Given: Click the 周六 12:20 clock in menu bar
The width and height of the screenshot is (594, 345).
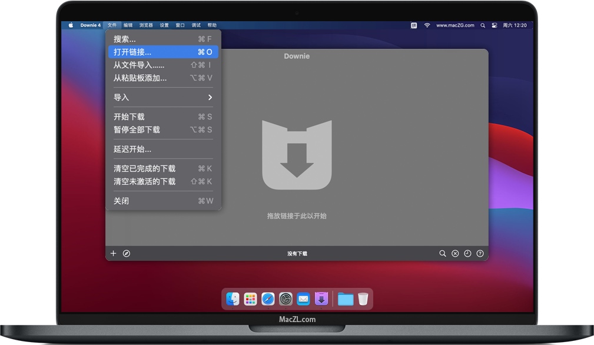Looking at the screenshot, I should point(515,25).
